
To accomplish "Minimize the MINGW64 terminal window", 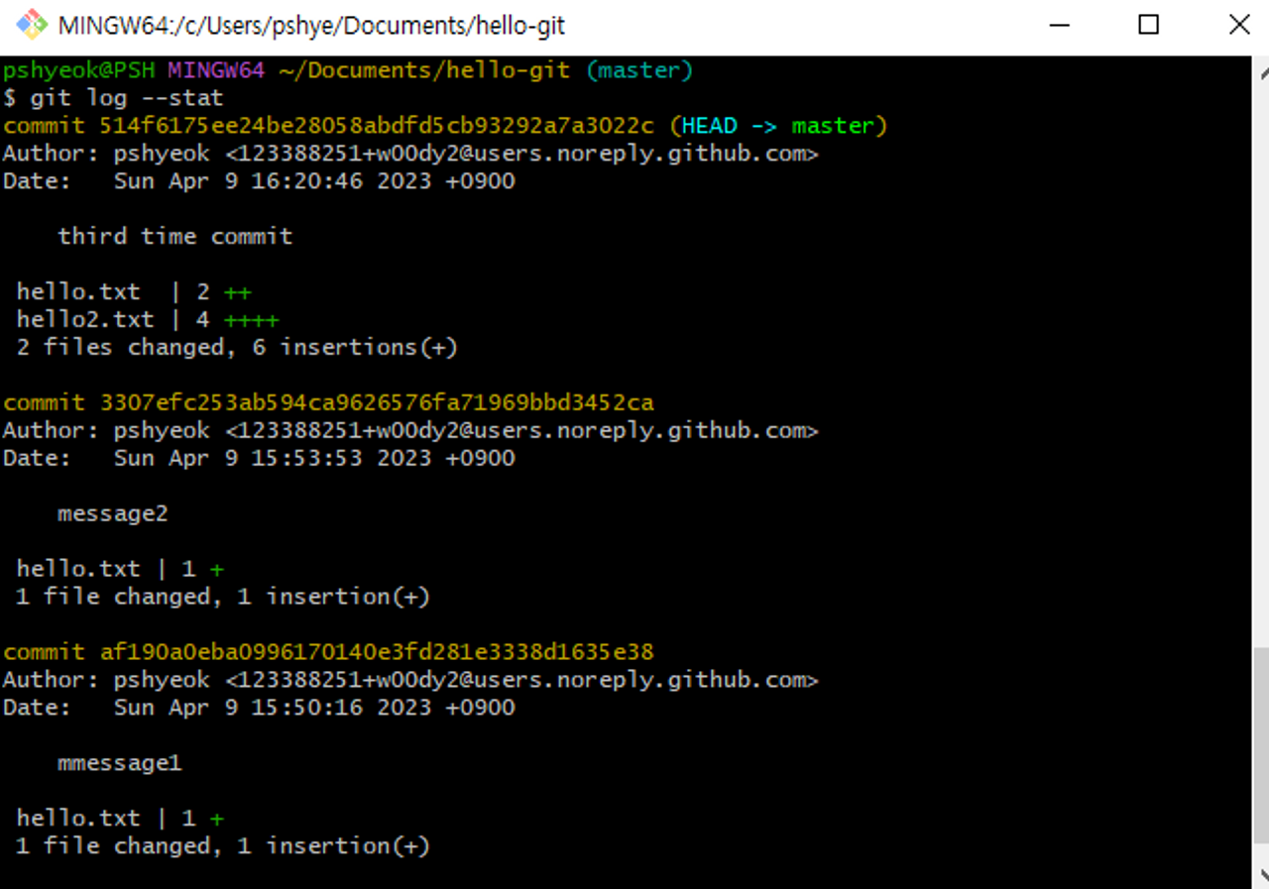I will coord(1058,25).
